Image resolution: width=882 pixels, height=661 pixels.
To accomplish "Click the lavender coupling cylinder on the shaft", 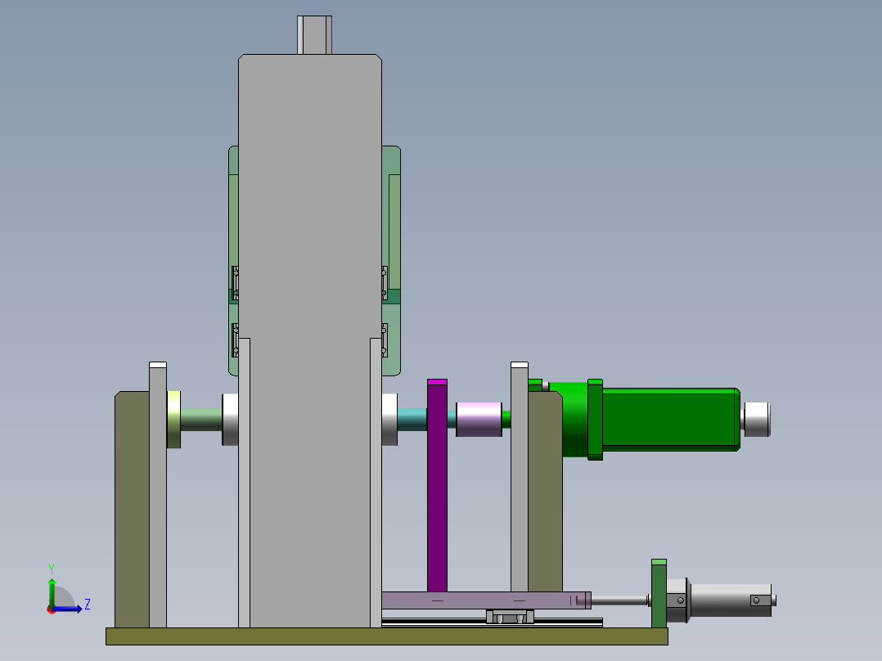I will coord(479,420).
